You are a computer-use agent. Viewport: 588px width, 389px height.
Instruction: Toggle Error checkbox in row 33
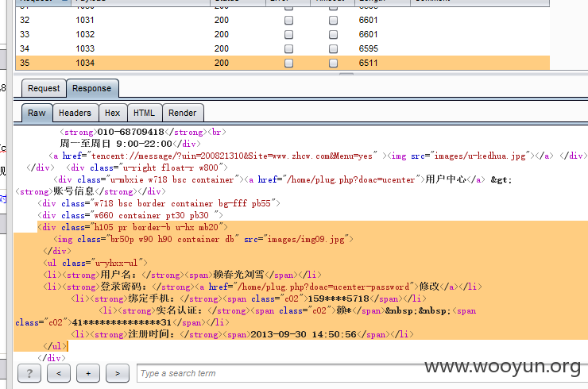(x=288, y=34)
